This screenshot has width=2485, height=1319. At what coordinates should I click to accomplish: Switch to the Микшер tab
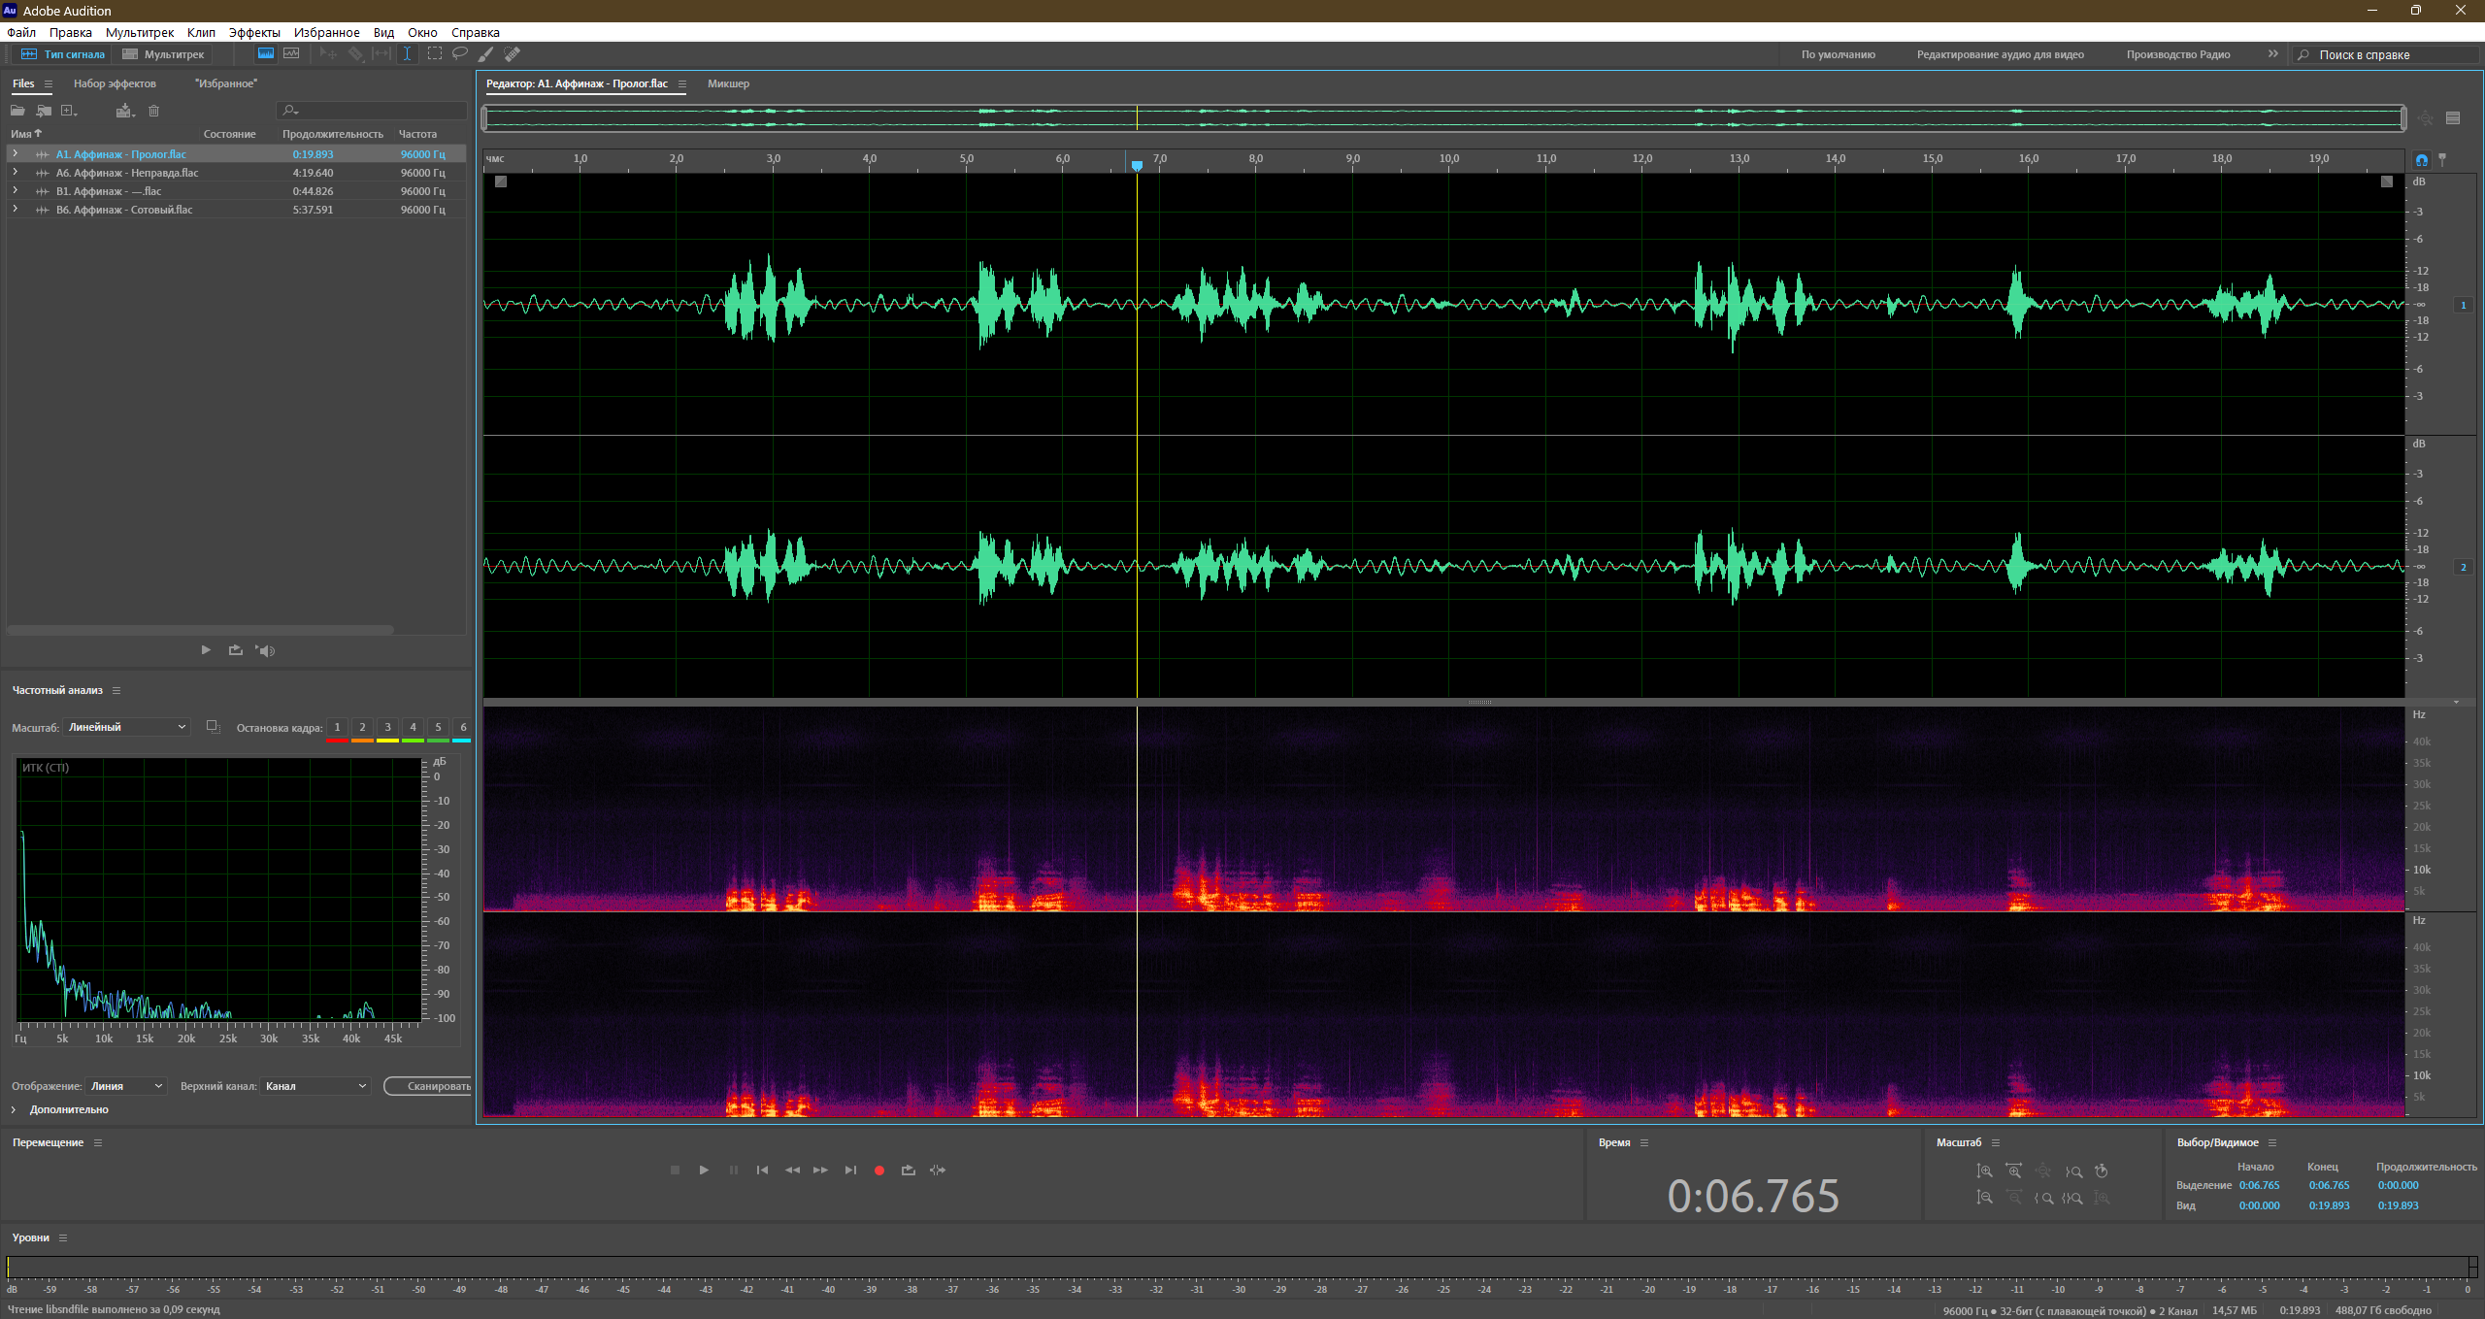(x=728, y=83)
